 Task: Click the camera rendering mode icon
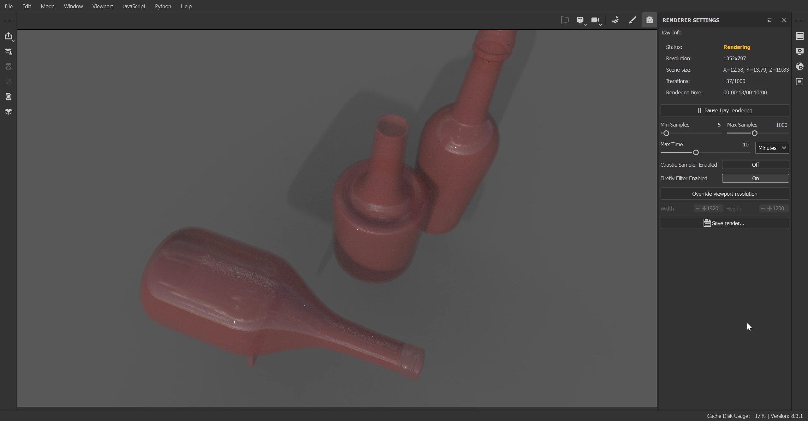coord(649,20)
